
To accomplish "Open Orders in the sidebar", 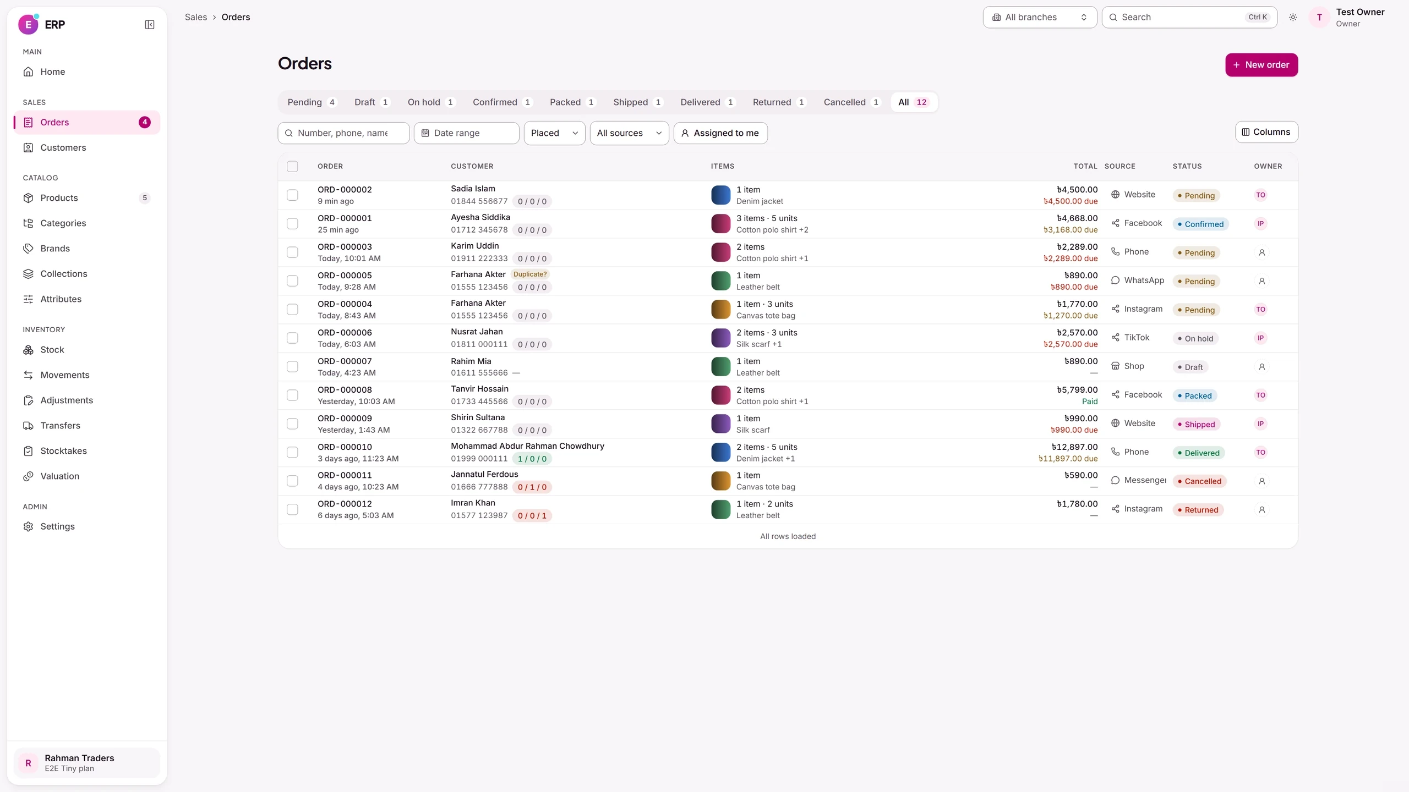I will [87, 122].
